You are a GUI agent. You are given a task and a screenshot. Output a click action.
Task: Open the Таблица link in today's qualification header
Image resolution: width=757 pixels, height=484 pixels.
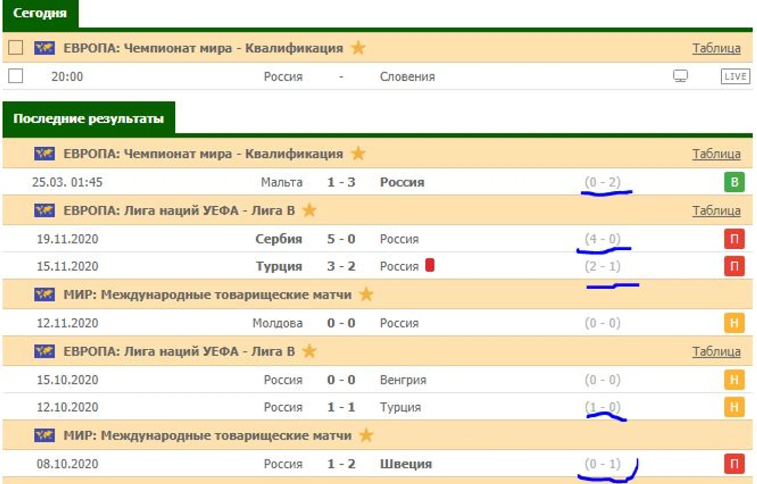tap(716, 48)
